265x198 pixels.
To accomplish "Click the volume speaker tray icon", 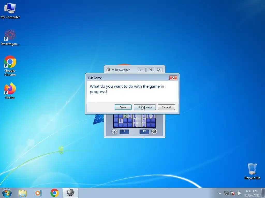I will pyautogui.click(x=239, y=193).
